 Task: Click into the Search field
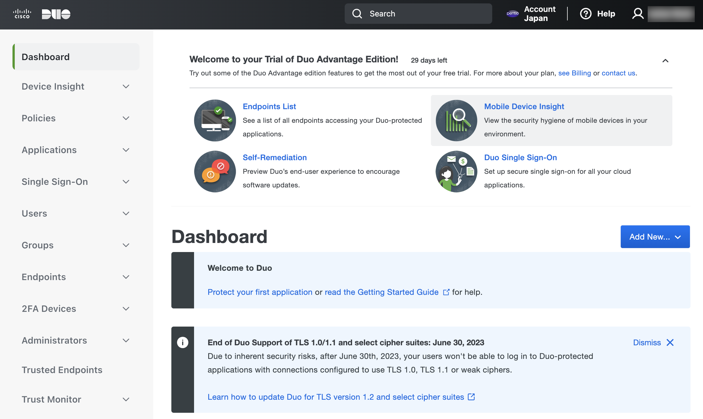coord(418,14)
